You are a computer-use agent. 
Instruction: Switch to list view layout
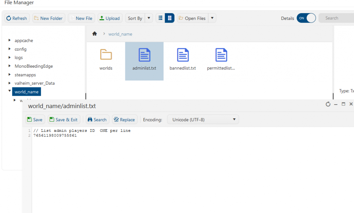click(x=160, y=18)
